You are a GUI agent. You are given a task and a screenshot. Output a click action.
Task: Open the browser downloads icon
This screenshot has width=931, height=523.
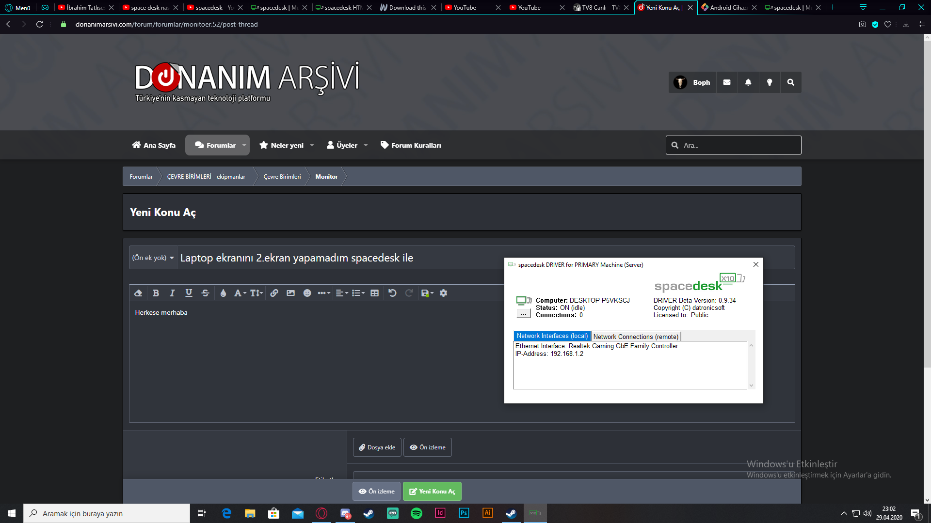tap(906, 24)
